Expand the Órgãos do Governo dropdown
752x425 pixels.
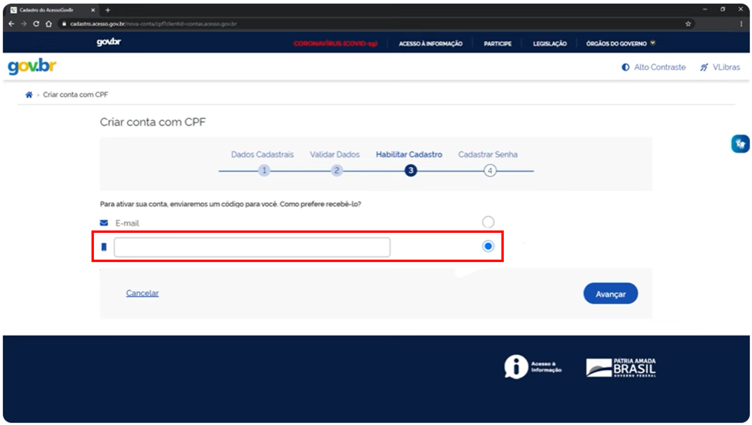620,44
